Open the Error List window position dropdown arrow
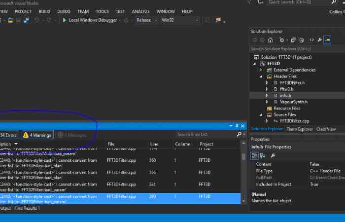This screenshot has height=222, width=345. pyautogui.click(x=231, y=126)
